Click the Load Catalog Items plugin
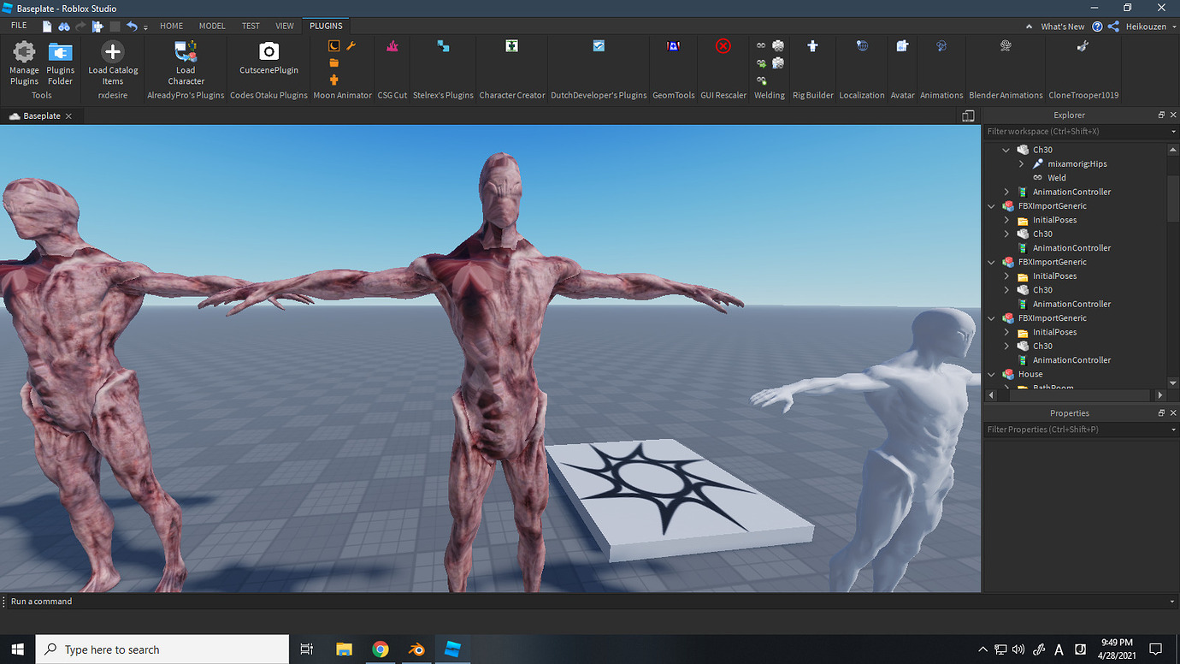The height and width of the screenshot is (664, 1180). pyautogui.click(x=113, y=63)
